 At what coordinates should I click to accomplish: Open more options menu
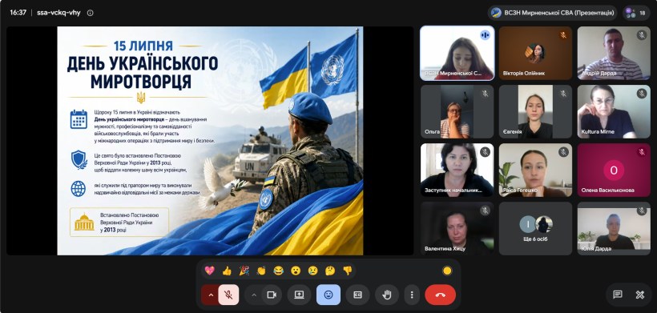pyautogui.click(x=412, y=295)
